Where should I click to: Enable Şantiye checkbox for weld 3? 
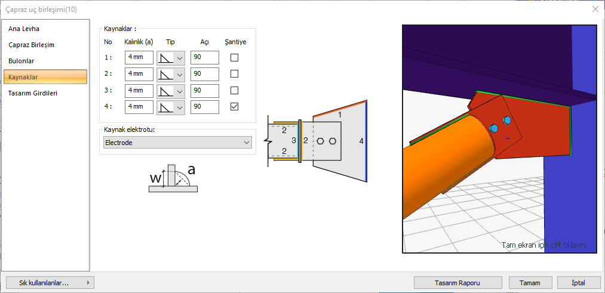coord(234,90)
